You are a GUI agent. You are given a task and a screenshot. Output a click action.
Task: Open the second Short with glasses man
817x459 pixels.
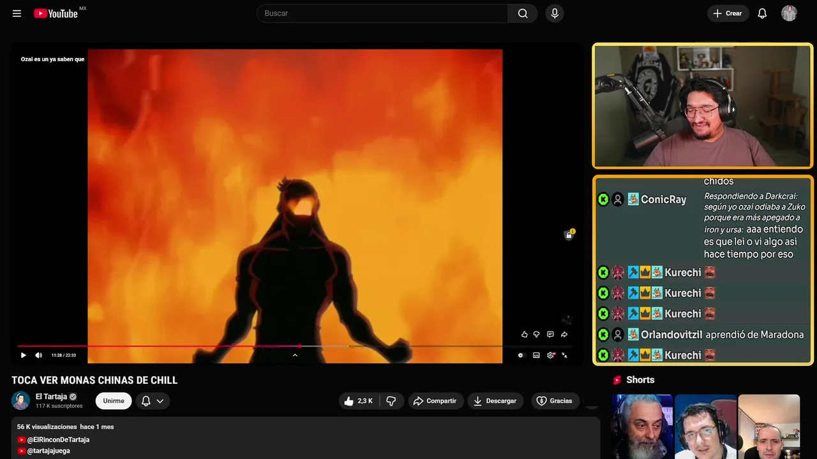705,426
